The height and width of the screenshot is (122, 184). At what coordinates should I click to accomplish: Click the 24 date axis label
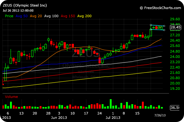point(99,113)
